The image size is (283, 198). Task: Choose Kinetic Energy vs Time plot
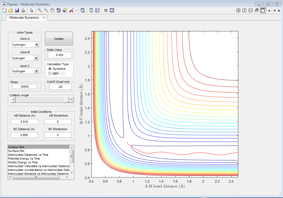[x=24, y=162]
